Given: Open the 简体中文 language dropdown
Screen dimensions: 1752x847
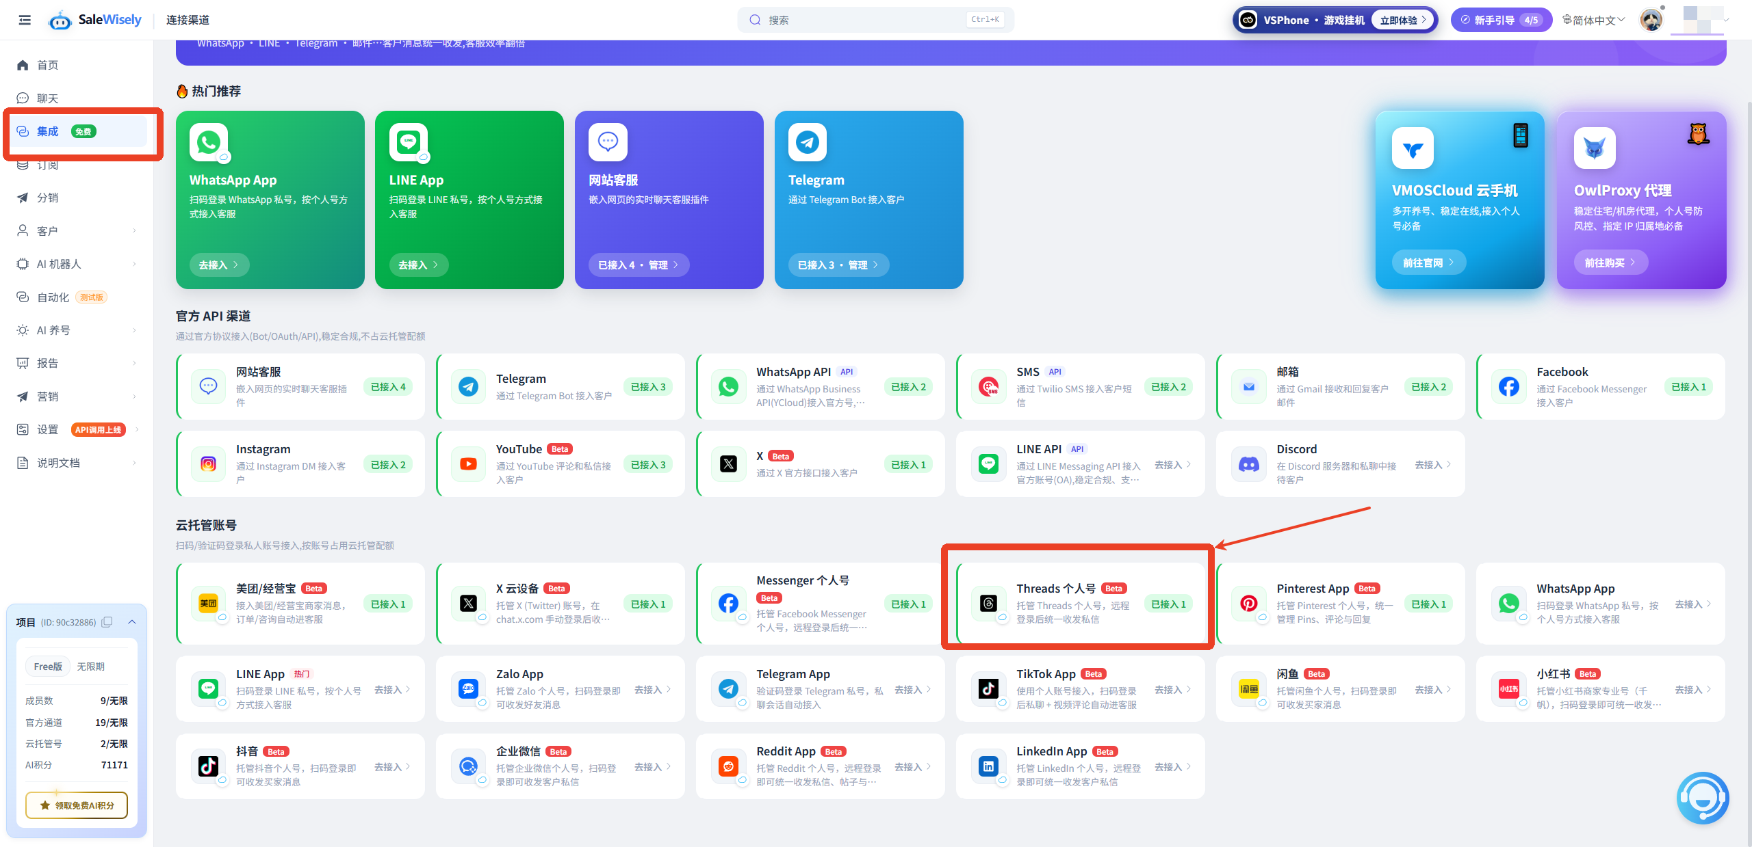Looking at the screenshot, I should [1593, 21].
